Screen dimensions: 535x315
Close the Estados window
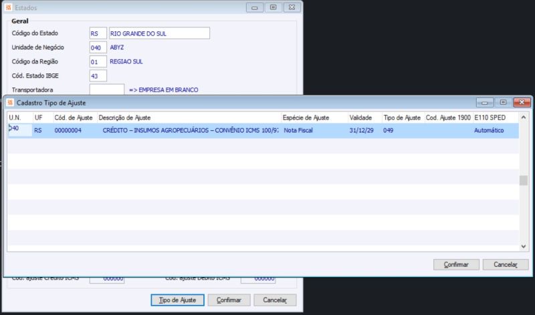(x=292, y=7)
